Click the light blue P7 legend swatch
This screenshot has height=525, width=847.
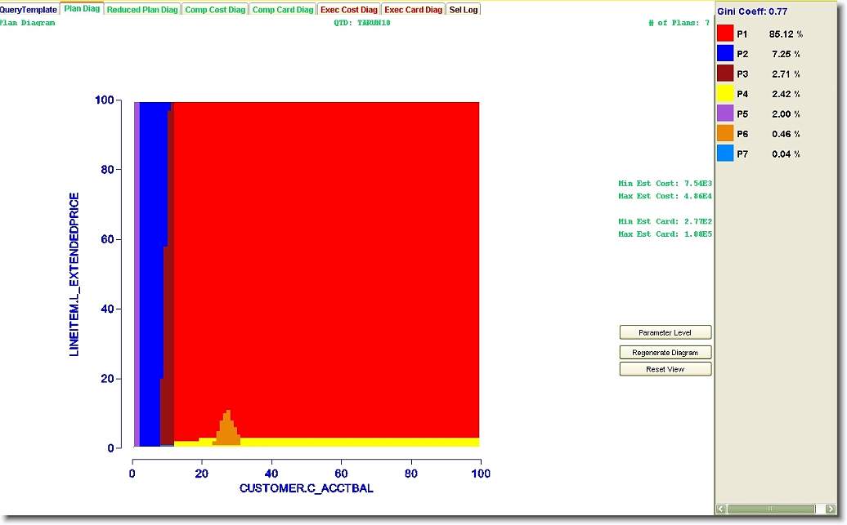[725, 153]
